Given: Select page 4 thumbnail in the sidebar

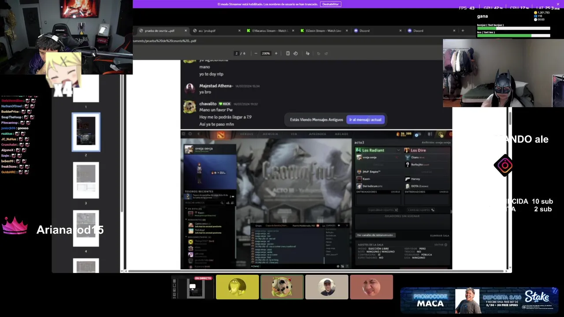Looking at the screenshot, I should tap(86, 229).
